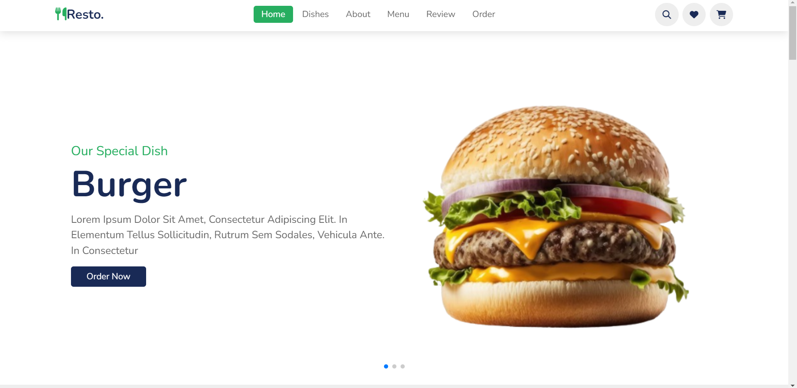
Task: Go to the Dishes section
Action: pyautogui.click(x=315, y=14)
